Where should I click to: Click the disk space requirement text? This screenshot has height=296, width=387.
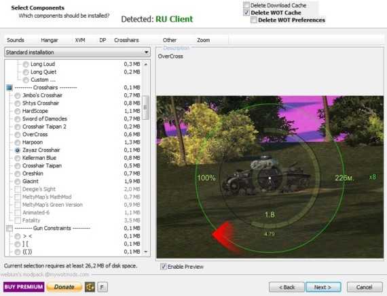pos(71,266)
